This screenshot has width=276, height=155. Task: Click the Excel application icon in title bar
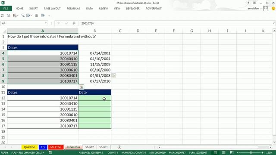tap(3, 3)
